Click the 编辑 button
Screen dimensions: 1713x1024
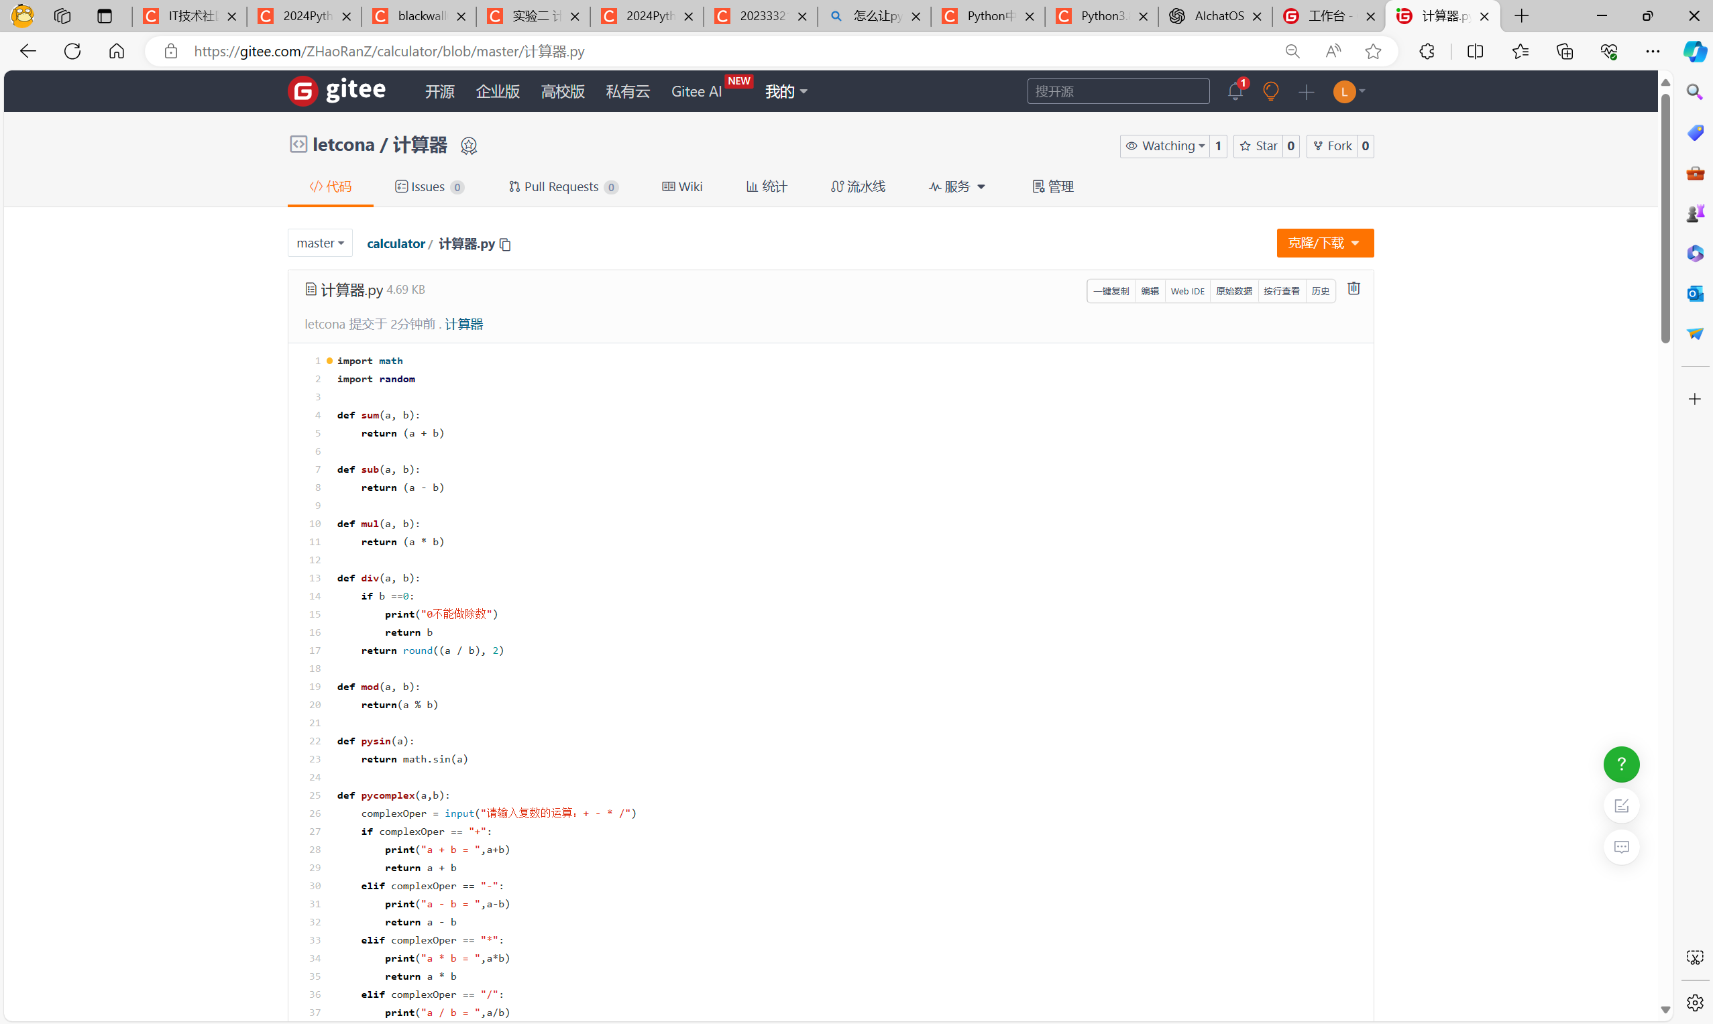[x=1150, y=291]
